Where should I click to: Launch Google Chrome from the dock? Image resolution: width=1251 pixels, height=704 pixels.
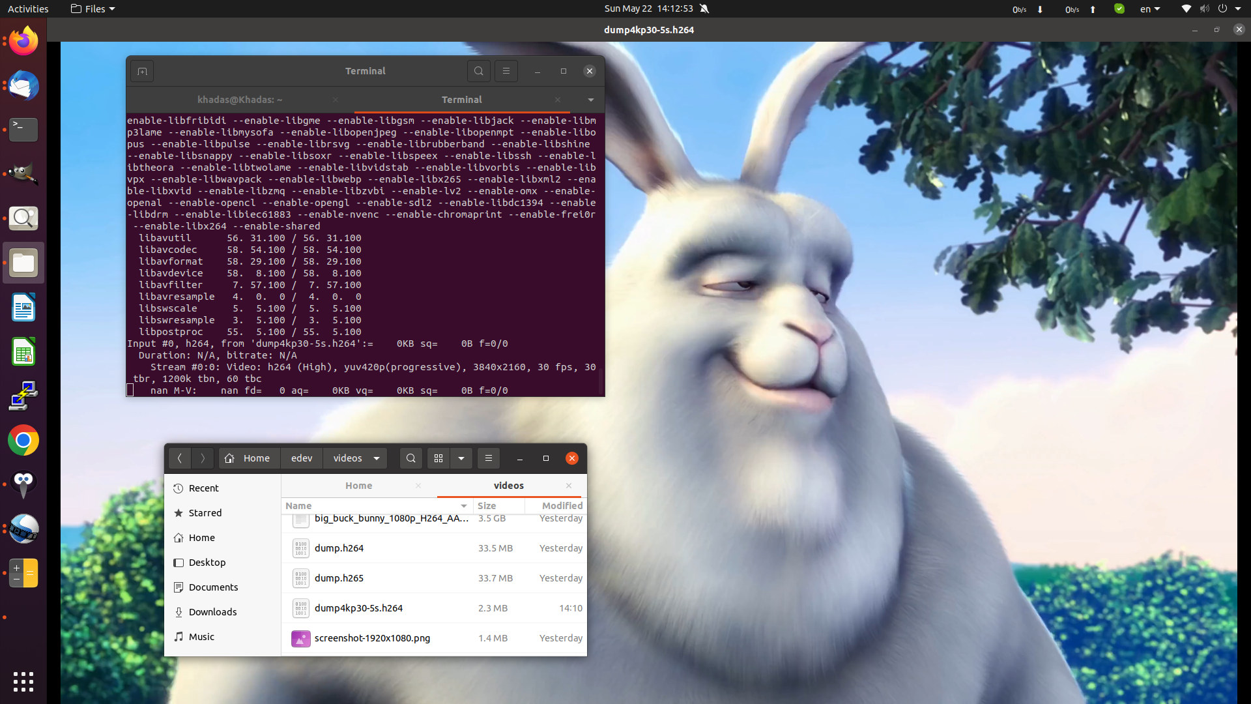[x=23, y=440]
